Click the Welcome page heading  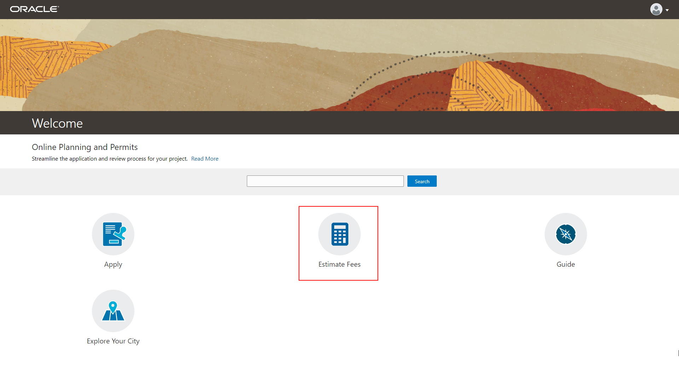coord(57,123)
